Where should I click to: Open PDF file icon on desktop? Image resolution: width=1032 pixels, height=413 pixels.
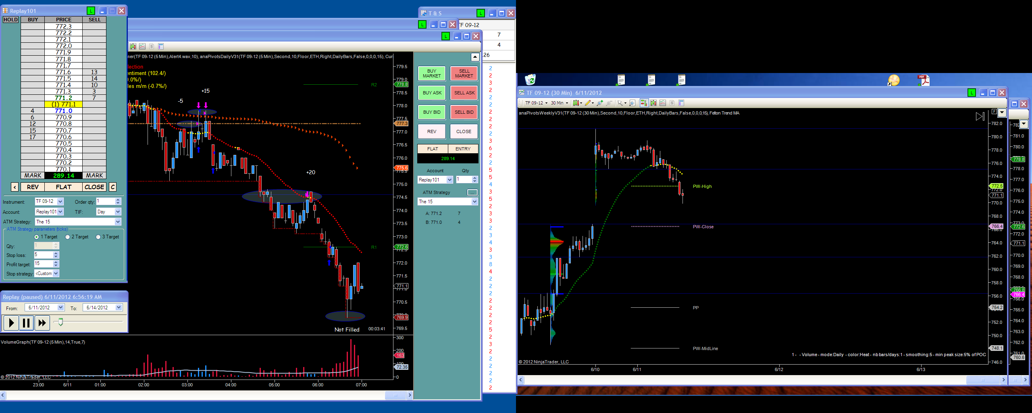click(x=923, y=80)
